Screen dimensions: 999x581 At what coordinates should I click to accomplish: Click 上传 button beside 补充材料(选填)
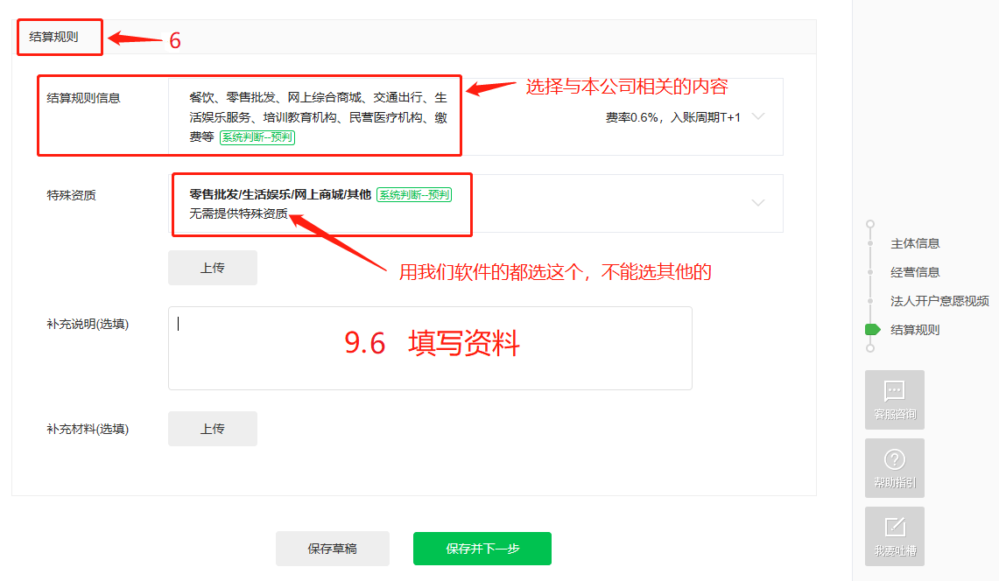(x=213, y=429)
